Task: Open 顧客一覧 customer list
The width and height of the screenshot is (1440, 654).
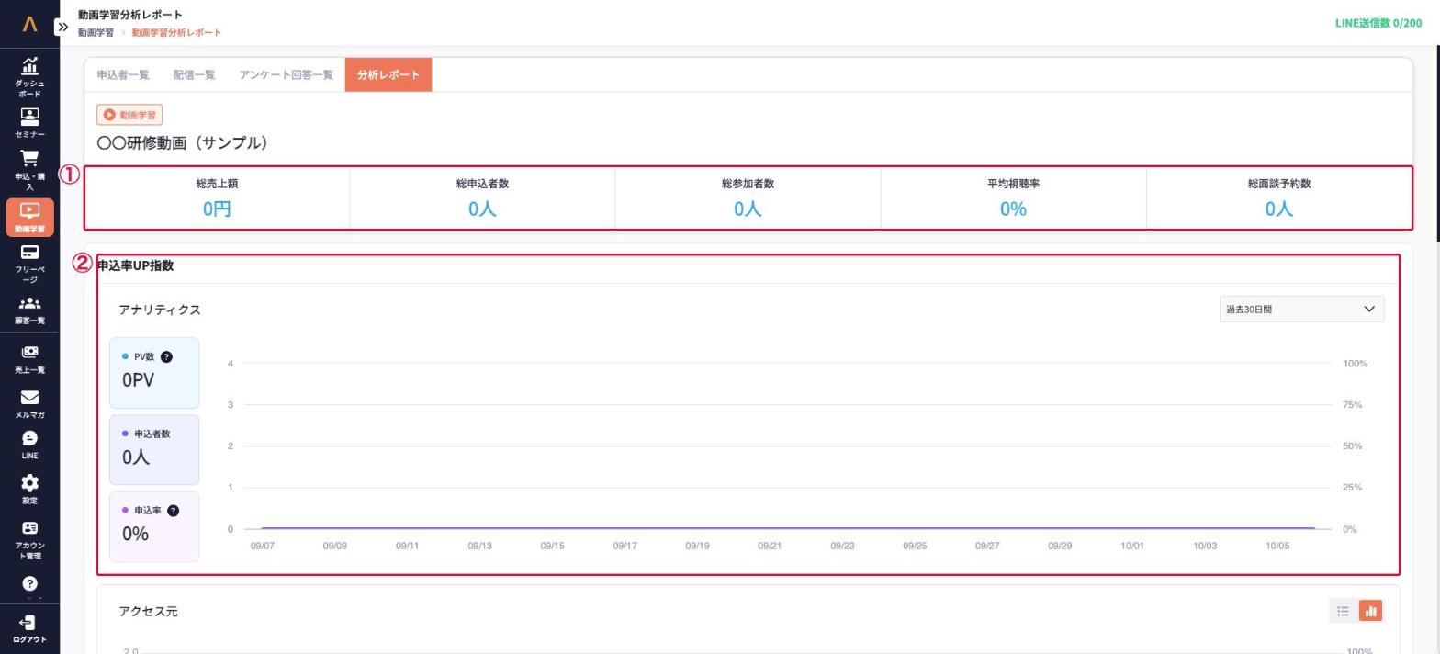Action: [x=29, y=310]
